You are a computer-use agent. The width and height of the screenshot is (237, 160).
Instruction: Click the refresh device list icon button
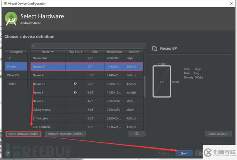[137, 134]
